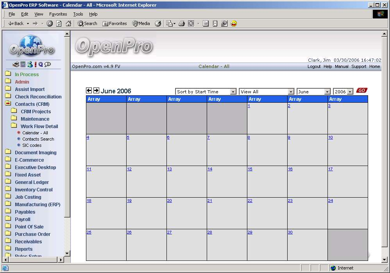Screen dimensions: 390x273
Task: Click the browser Home icon
Action: click(x=68, y=23)
